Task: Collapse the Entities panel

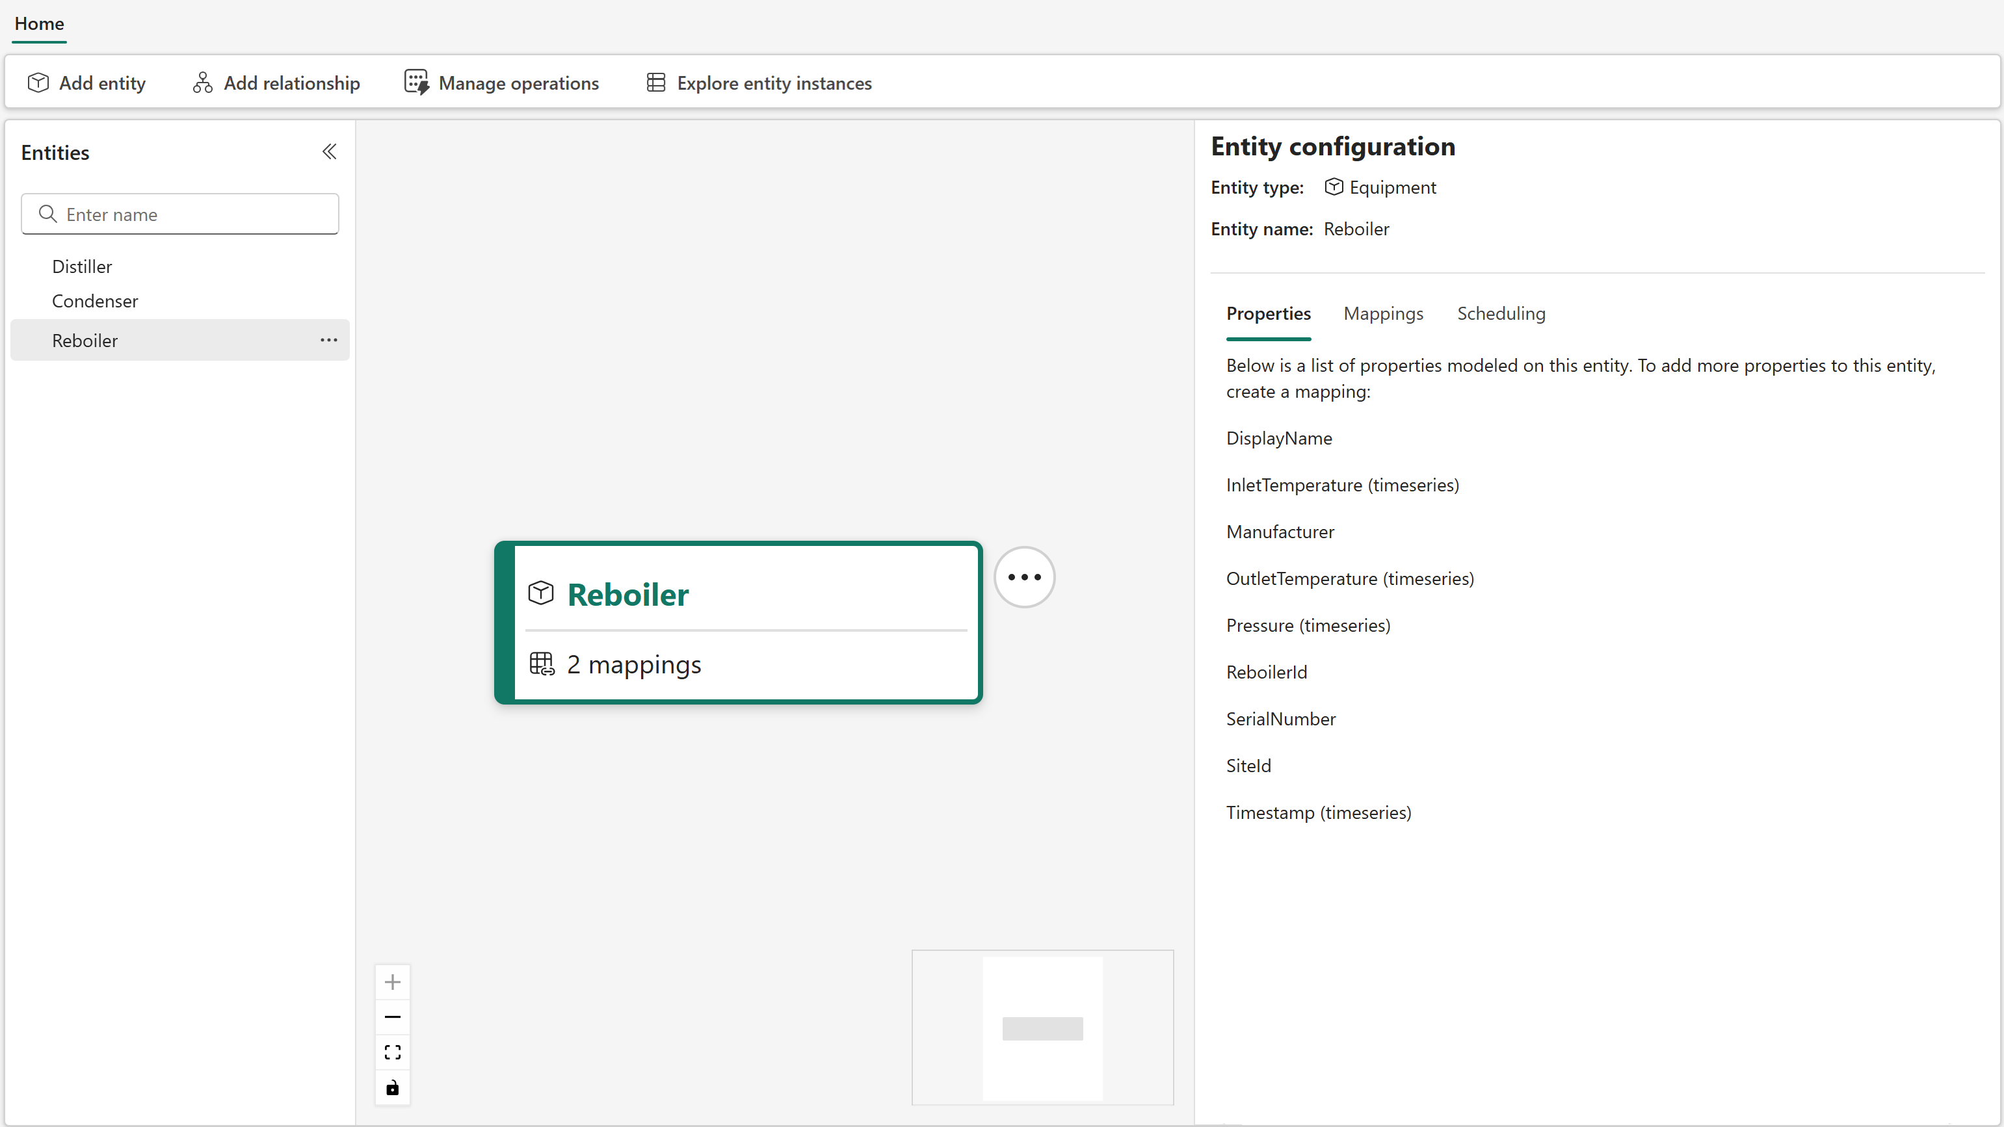Action: coord(328,151)
